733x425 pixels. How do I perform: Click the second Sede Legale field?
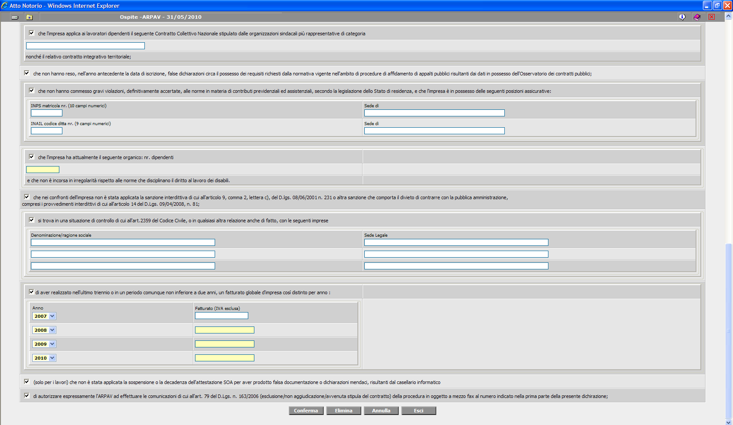(456, 254)
